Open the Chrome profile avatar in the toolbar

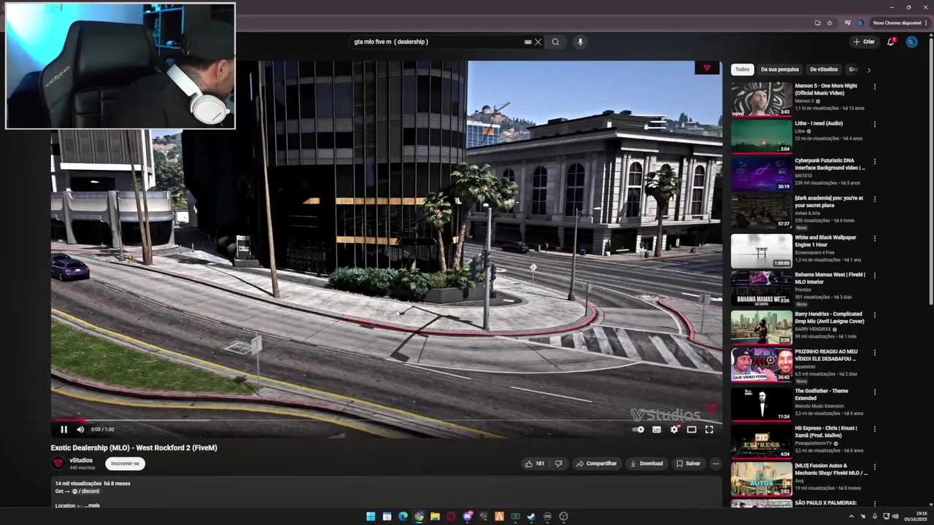pyautogui.click(x=860, y=23)
